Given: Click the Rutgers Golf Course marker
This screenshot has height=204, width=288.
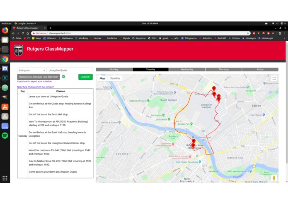Looking at the screenshot, I should [x=148, y=101].
